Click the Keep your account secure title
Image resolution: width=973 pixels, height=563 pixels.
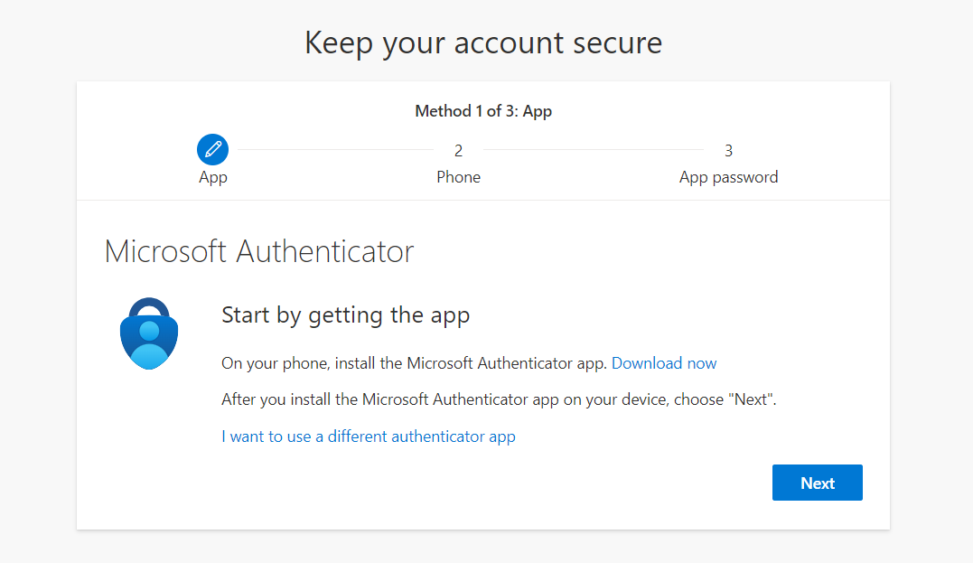point(484,42)
